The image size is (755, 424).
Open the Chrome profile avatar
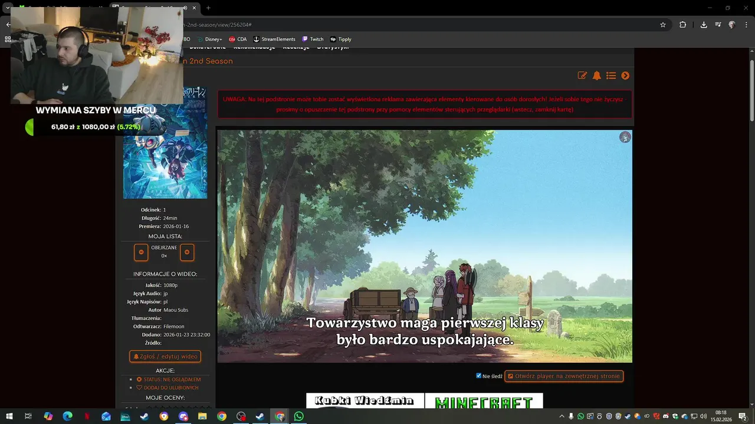pyautogui.click(x=732, y=25)
